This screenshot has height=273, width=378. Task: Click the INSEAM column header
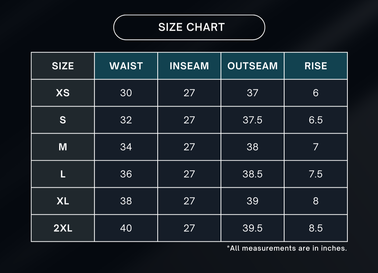point(189,66)
